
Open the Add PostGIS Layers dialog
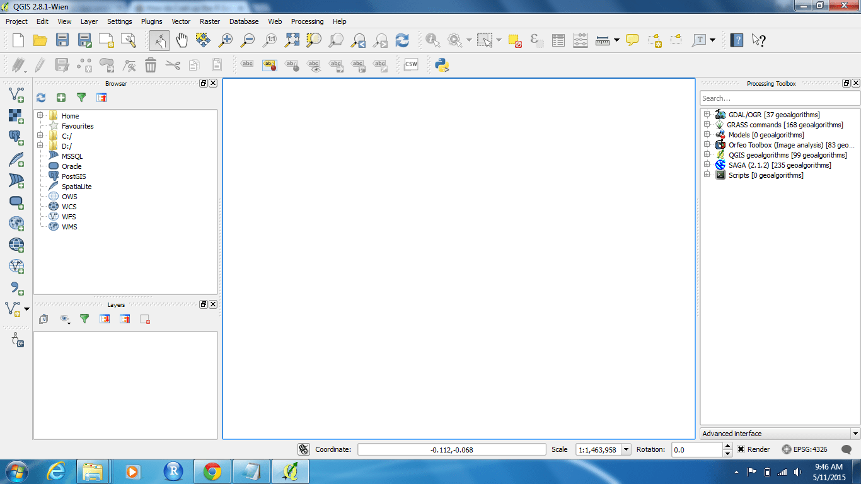(x=16, y=138)
